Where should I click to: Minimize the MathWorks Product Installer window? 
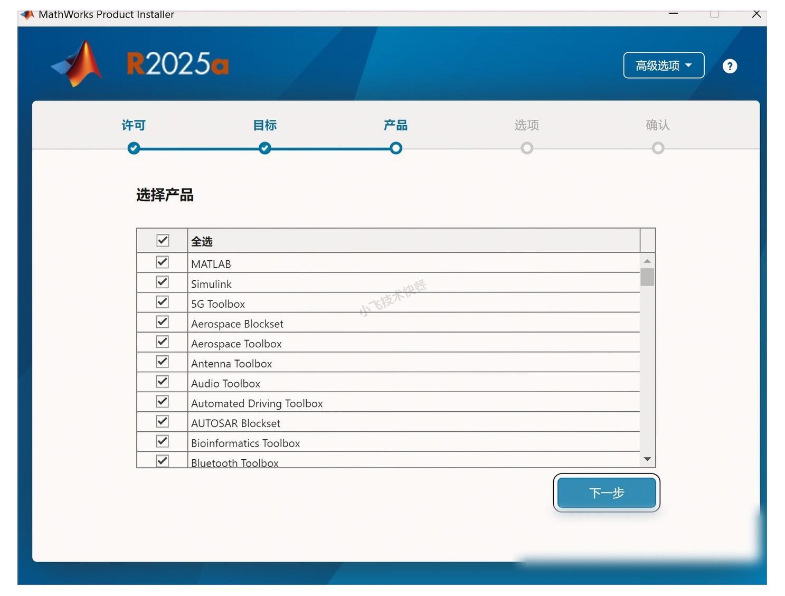[x=674, y=14]
